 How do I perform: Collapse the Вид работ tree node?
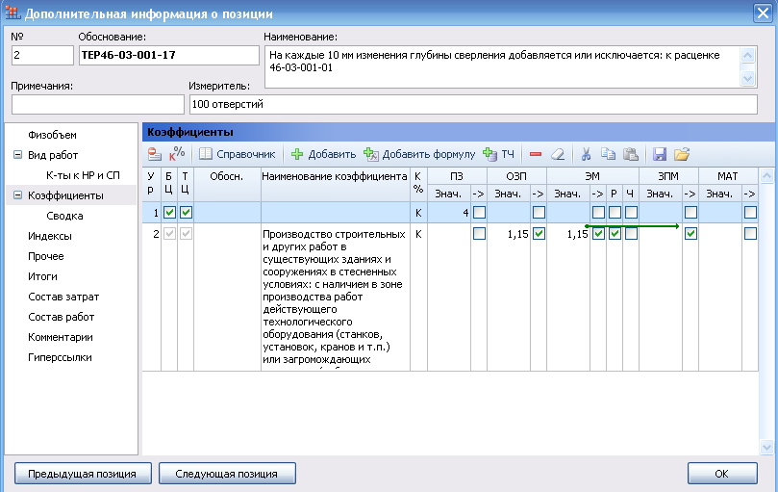[17, 155]
